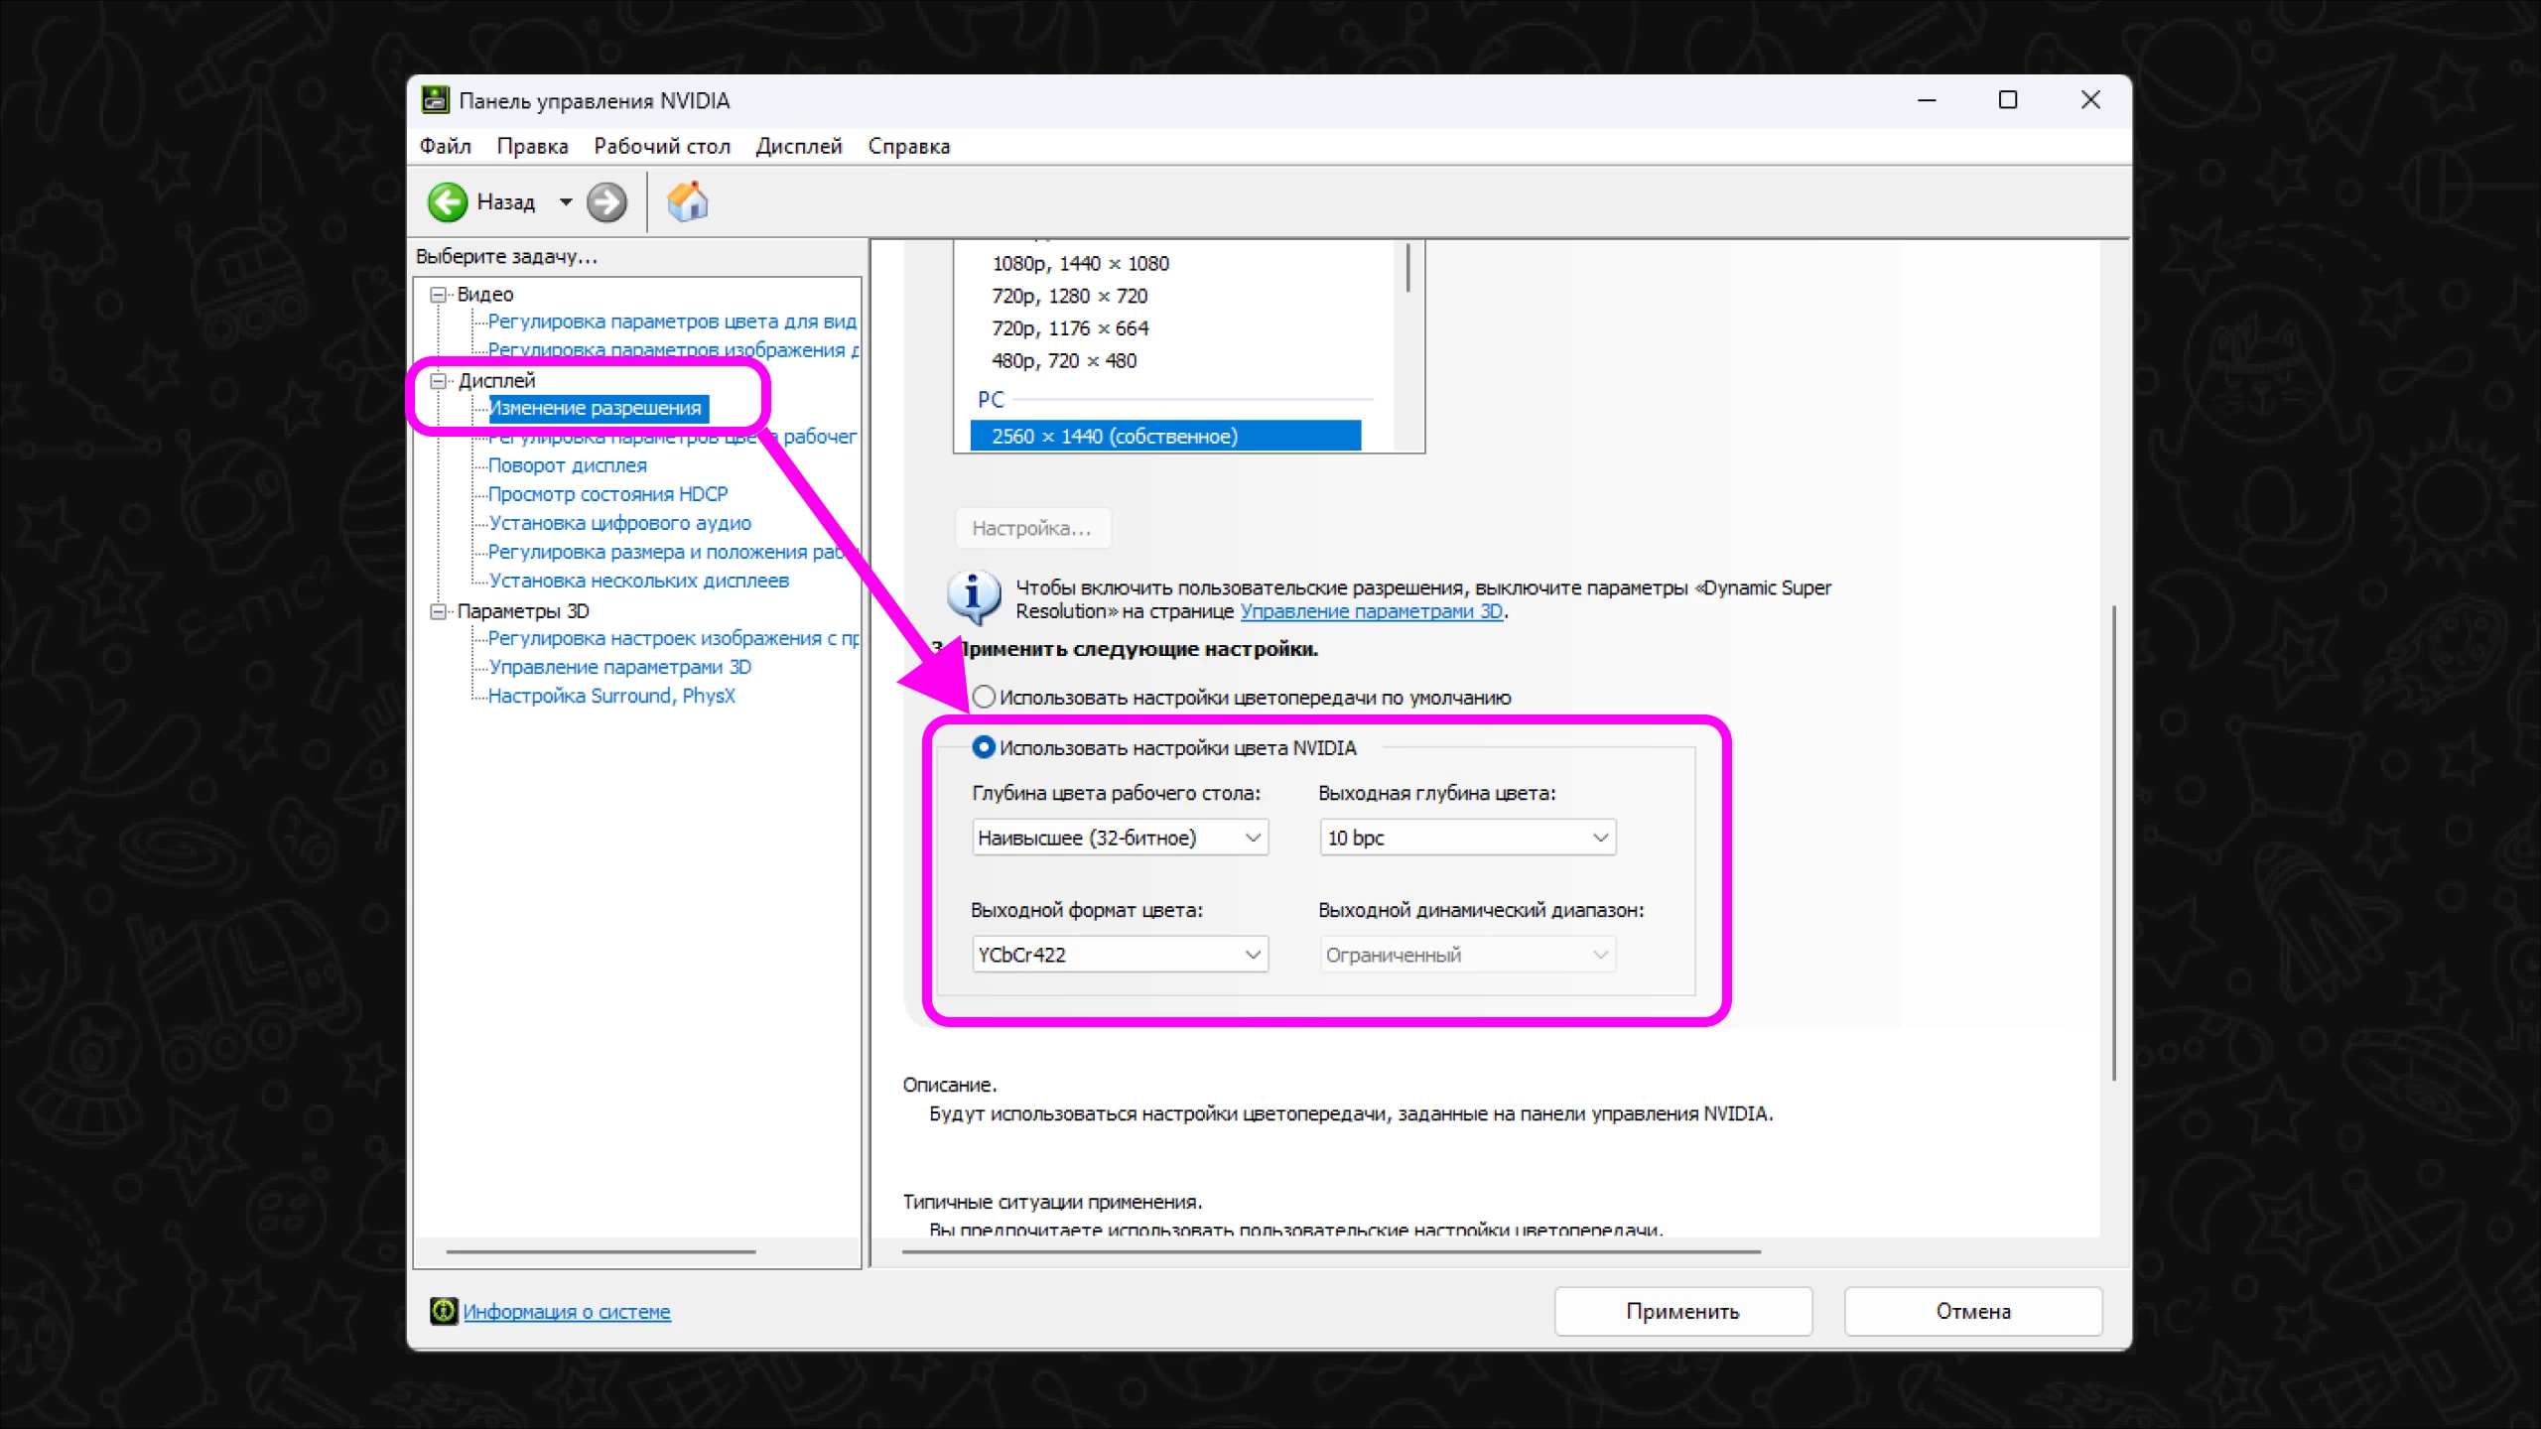Open the Дисплей menu
2541x1429 pixels.
tap(798, 146)
